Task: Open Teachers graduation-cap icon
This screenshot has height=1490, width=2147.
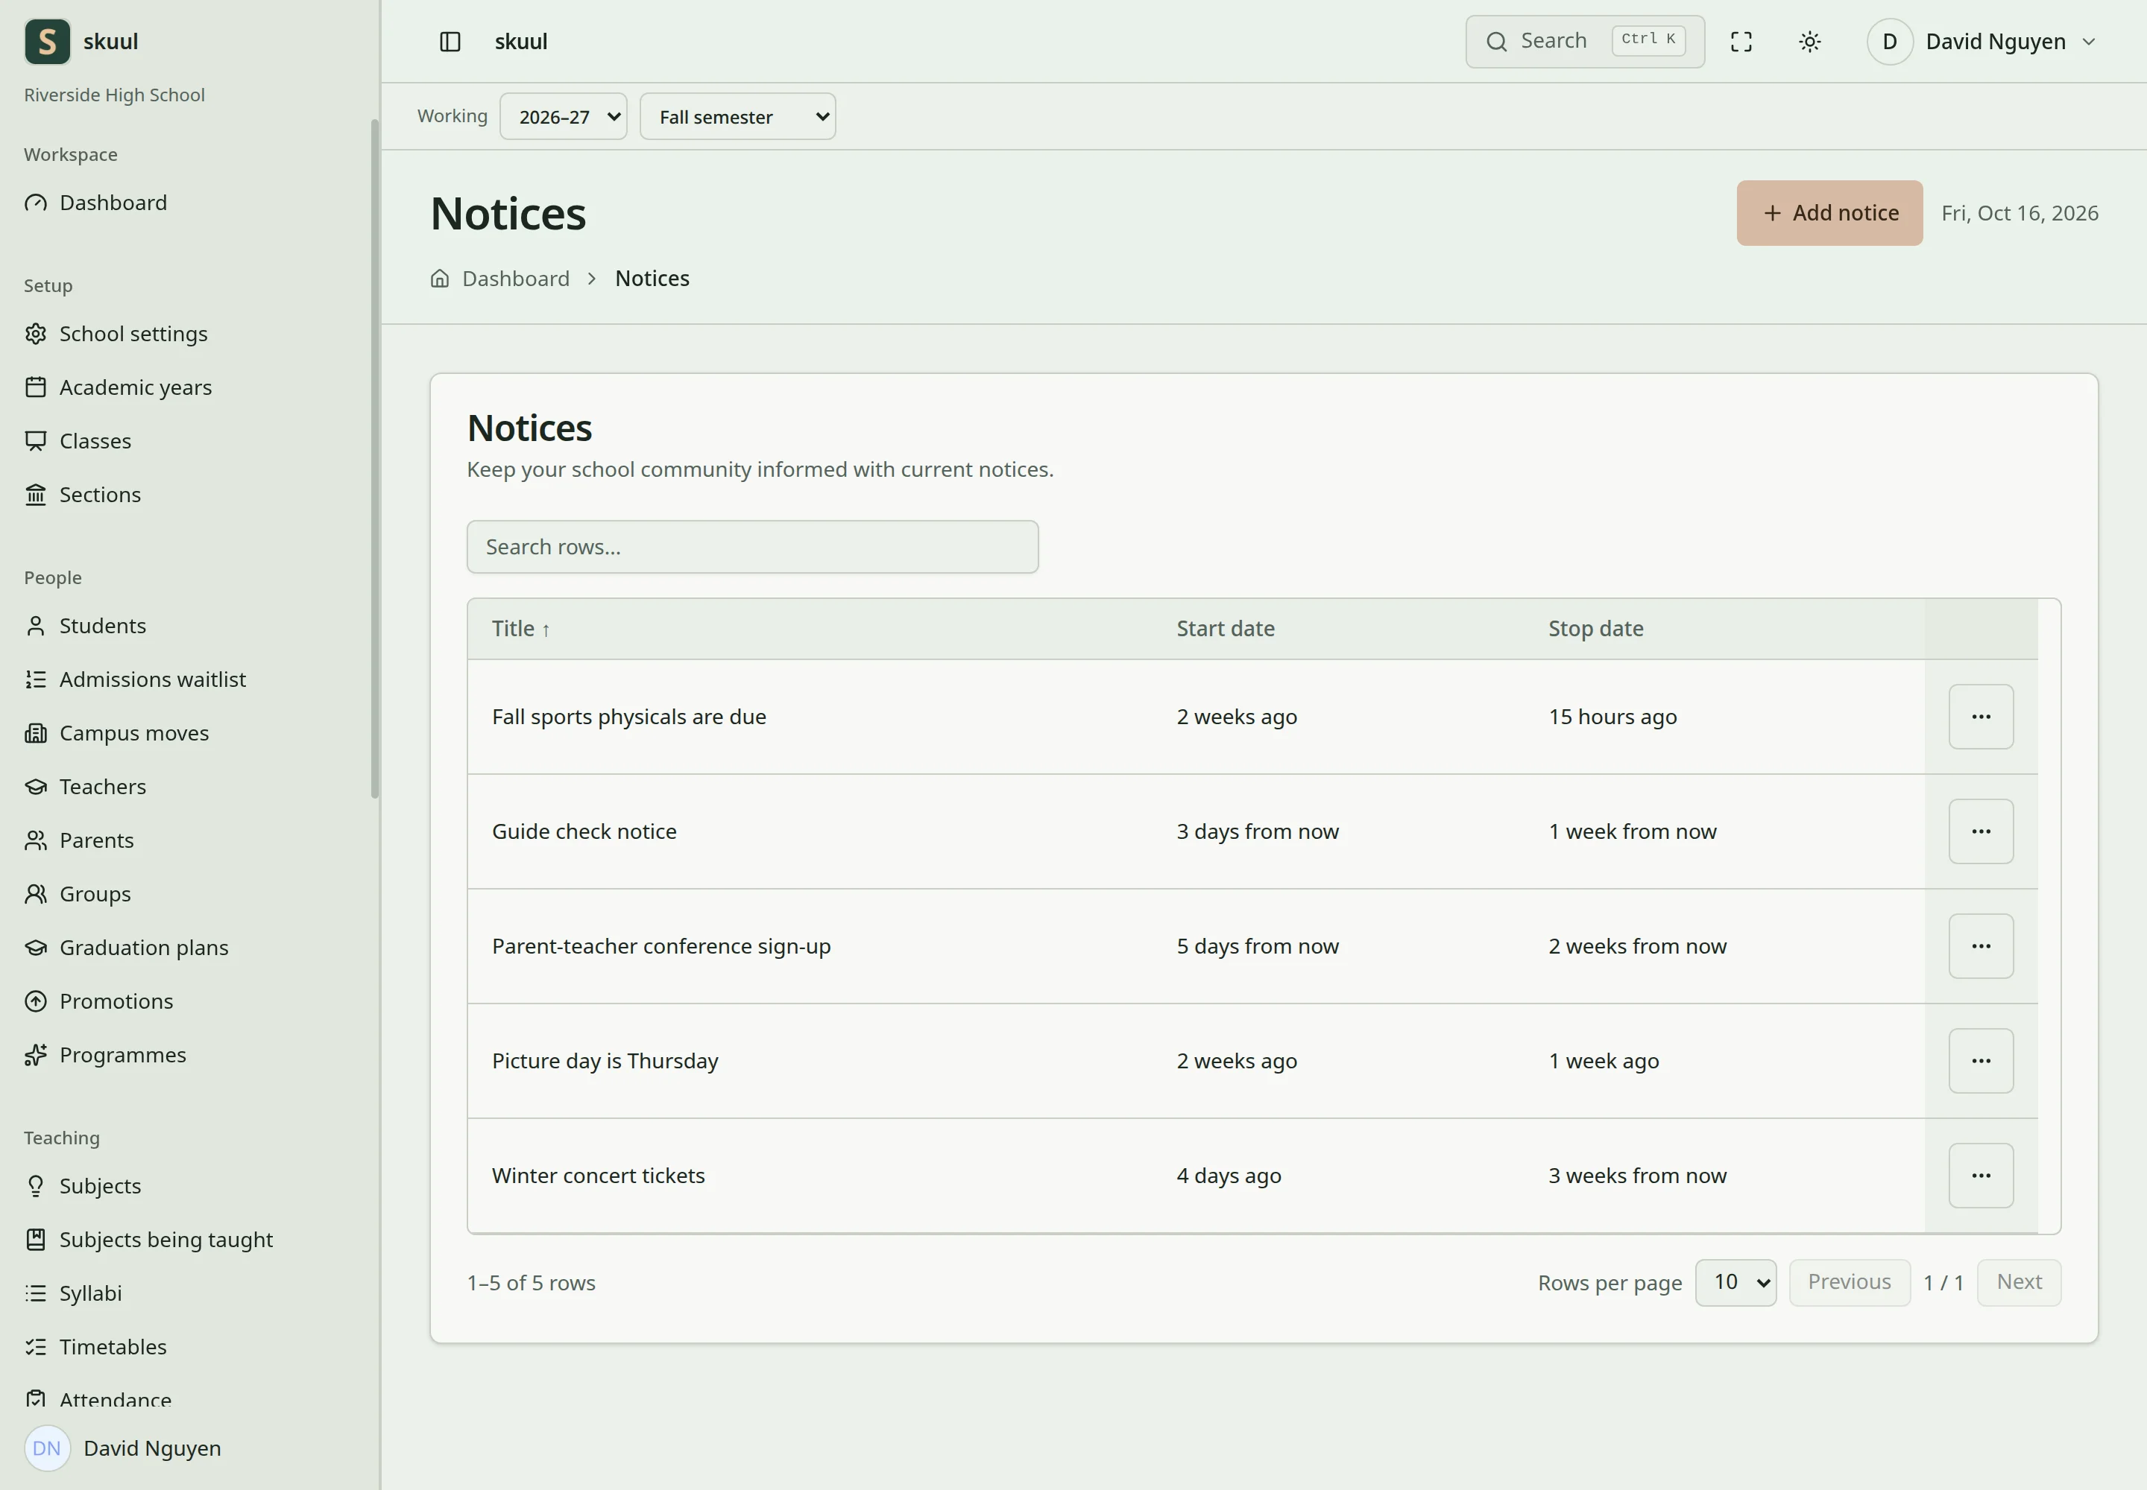Action: (x=36, y=786)
